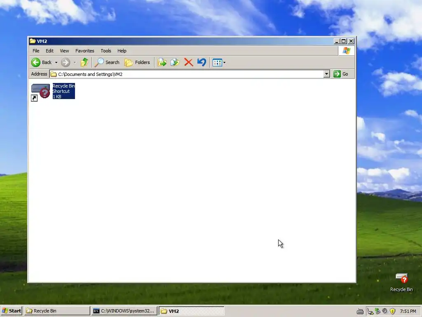Open the Favorites menu
The image size is (422, 317).
pyautogui.click(x=85, y=51)
